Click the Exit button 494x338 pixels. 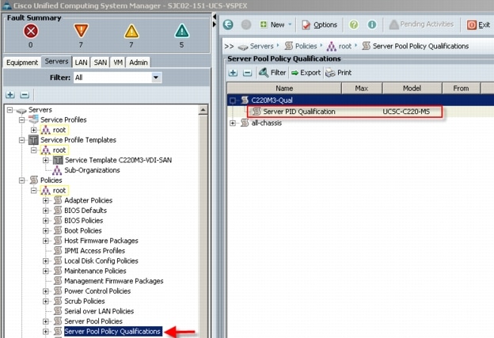click(478, 25)
